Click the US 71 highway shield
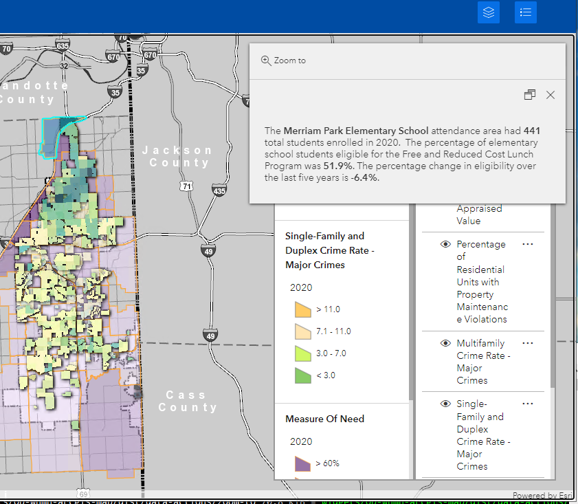578x504 pixels. [x=186, y=186]
